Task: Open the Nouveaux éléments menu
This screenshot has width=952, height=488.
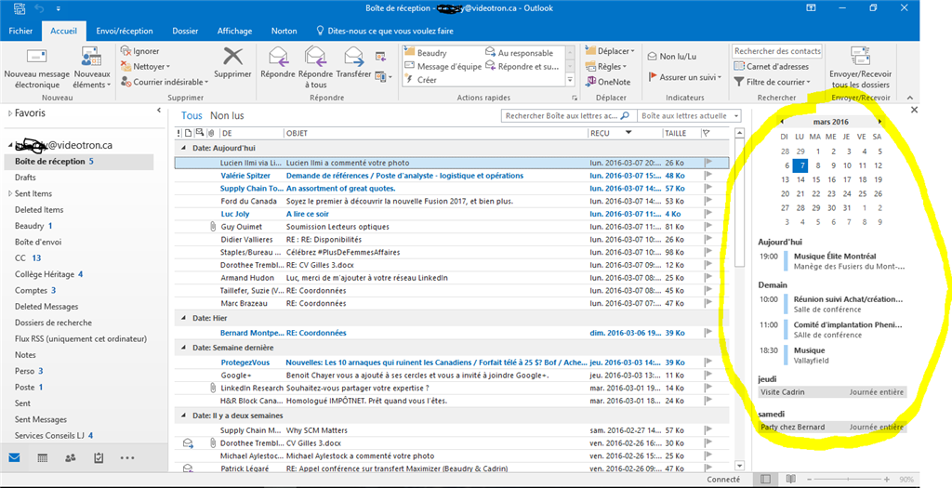Action: (x=92, y=68)
